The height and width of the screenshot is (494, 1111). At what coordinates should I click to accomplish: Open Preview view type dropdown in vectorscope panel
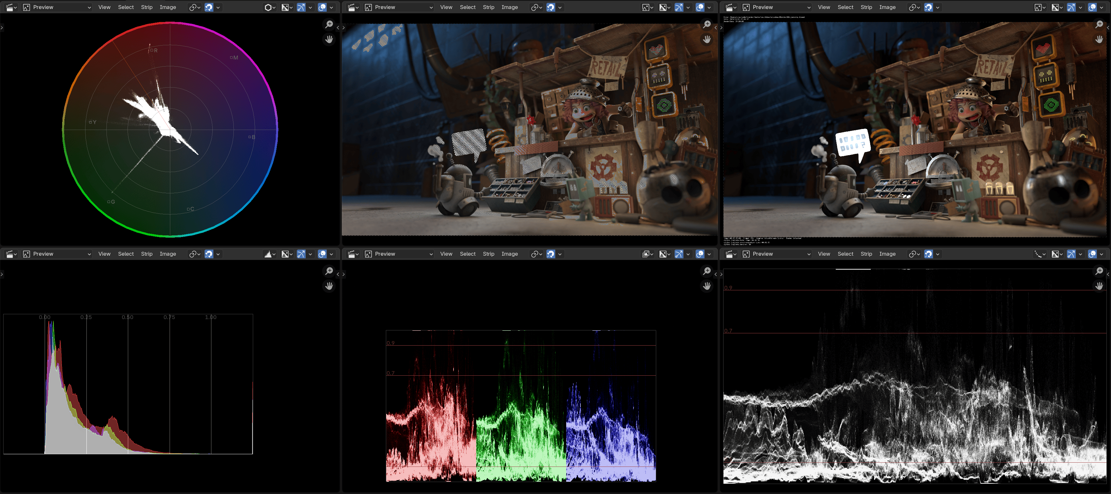pos(57,7)
